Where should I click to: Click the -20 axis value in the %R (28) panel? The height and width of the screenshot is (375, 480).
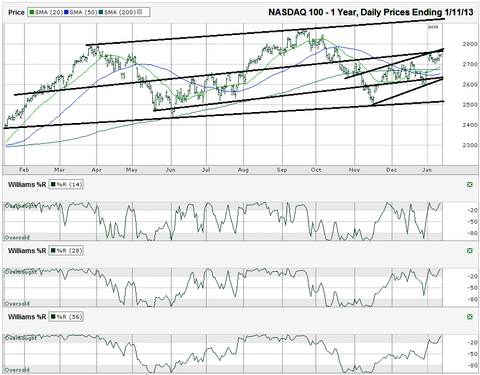click(x=473, y=277)
